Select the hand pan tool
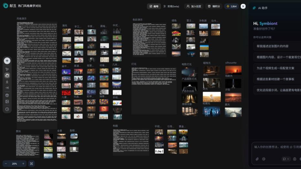The height and width of the screenshot is (169, 301). pos(7,75)
